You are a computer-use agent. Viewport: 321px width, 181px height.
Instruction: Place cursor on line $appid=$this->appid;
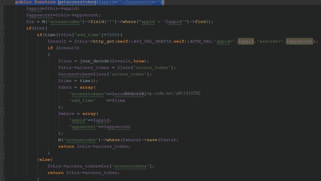(52, 8)
